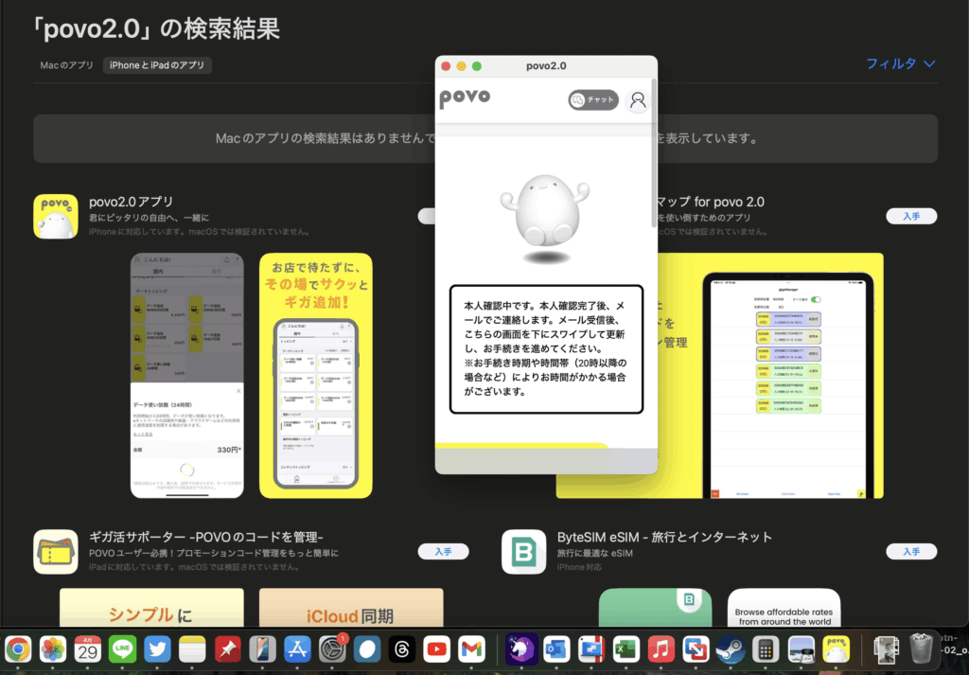Image resolution: width=969 pixels, height=675 pixels.
Task: Open ByteSIM eSIM - 旅行とインターネット title
Action: 664,537
